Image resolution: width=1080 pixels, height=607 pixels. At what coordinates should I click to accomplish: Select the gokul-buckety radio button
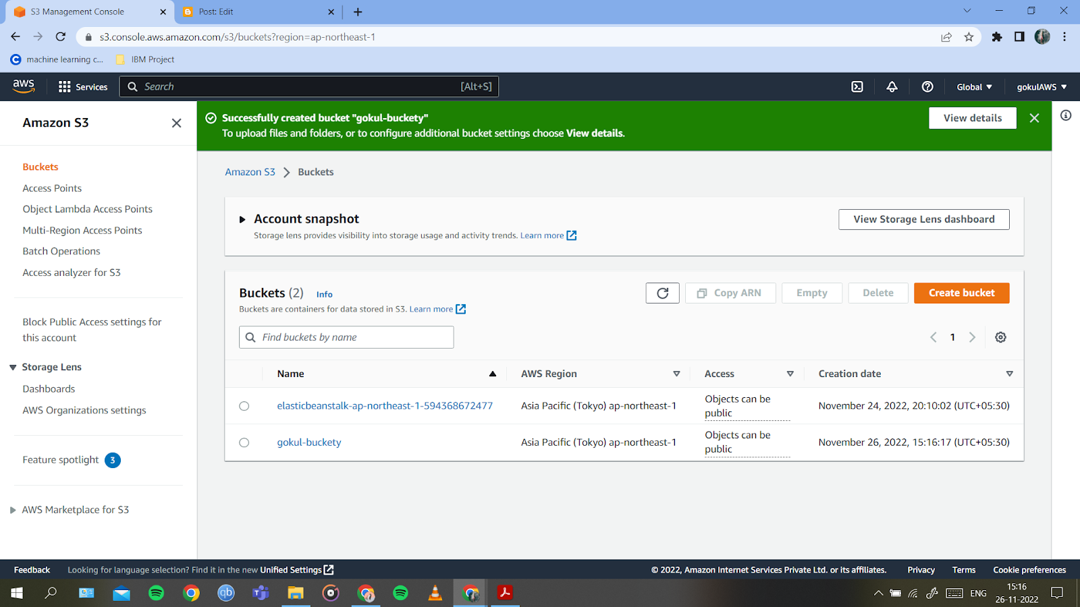(x=244, y=442)
